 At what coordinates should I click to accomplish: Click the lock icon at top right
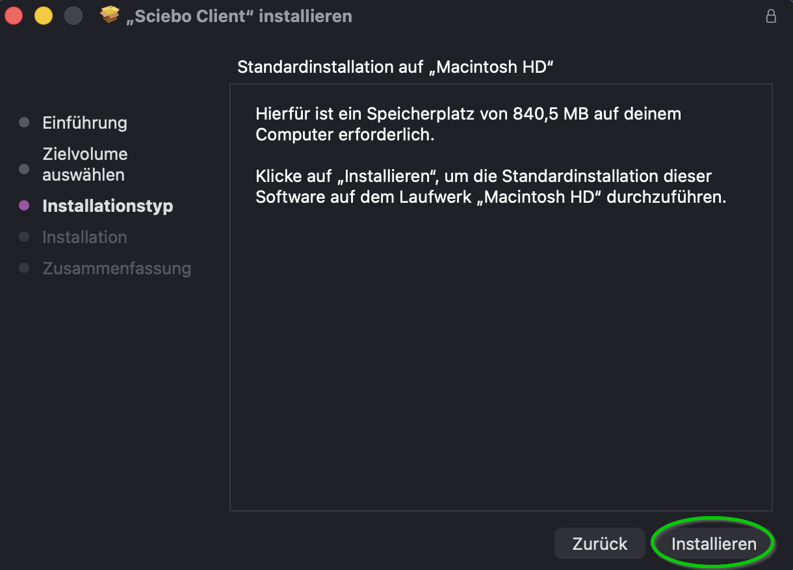(771, 16)
